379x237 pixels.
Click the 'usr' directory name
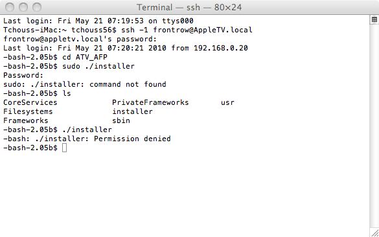[227, 102]
